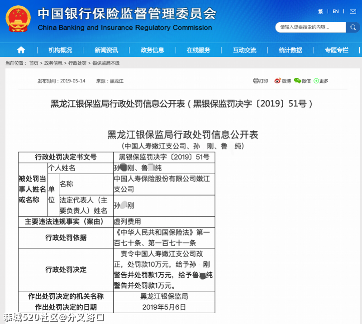Focus the search input field
Screen dimensions: 362x324
(x=310, y=27)
